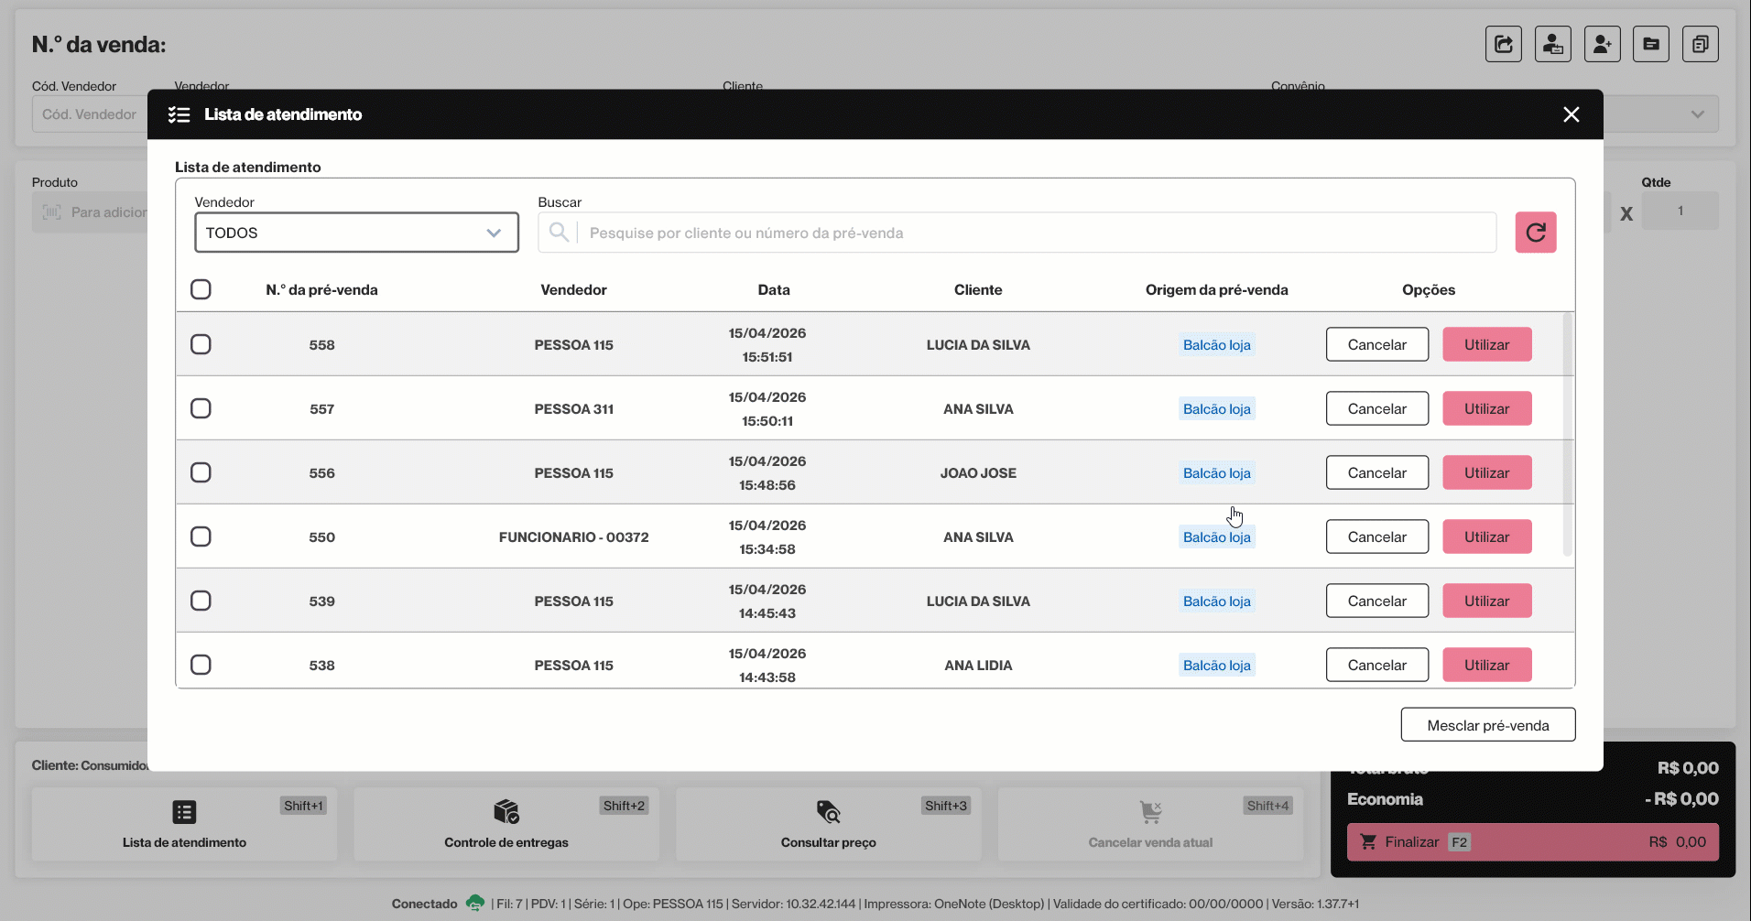The height and width of the screenshot is (921, 1751).
Task: Click Cancelar for pré-venda 539
Action: [x=1377, y=601]
